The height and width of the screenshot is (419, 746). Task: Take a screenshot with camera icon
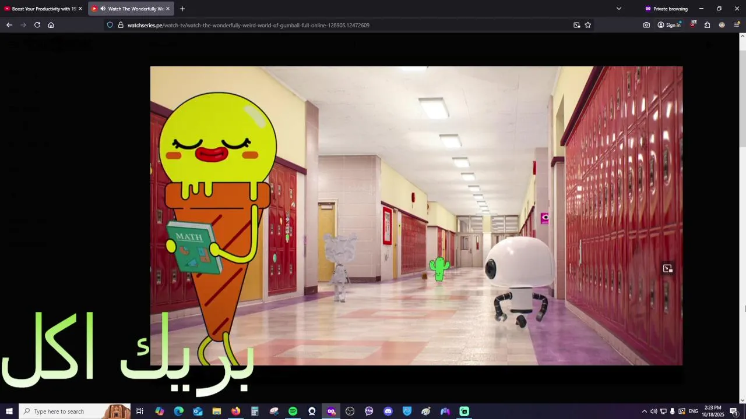coord(646,25)
